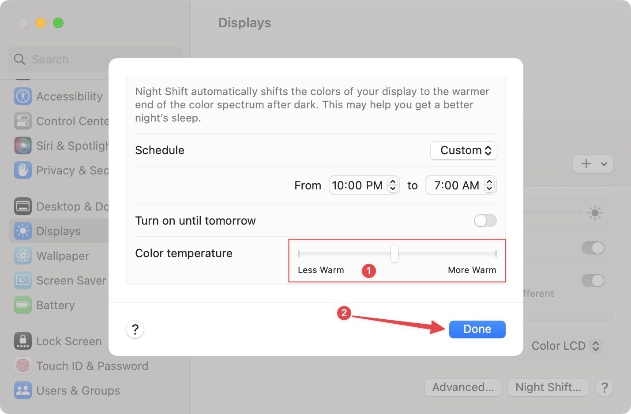Click the Color temperature slider handle
Screen dimensions: 631x414
(x=394, y=254)
